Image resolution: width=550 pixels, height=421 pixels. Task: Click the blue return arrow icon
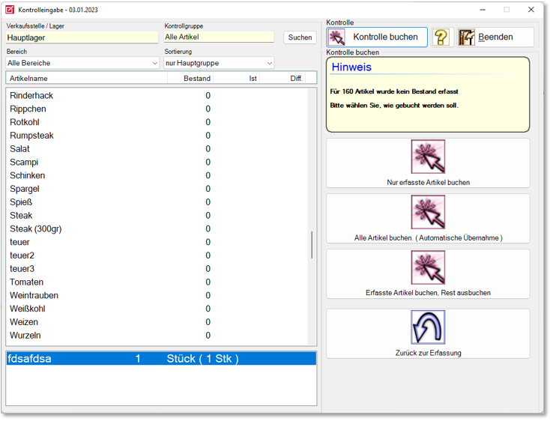tap(428, 327)
